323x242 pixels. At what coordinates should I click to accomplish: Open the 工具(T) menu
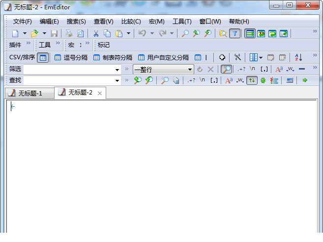(182, 22)
